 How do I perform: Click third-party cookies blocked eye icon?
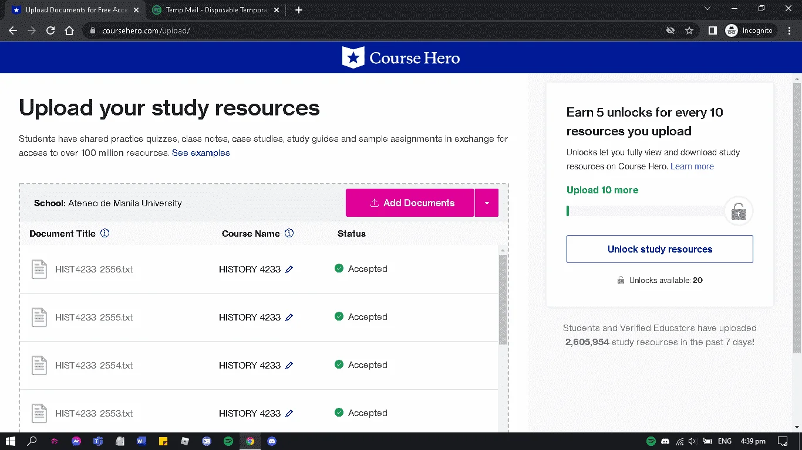670,30
